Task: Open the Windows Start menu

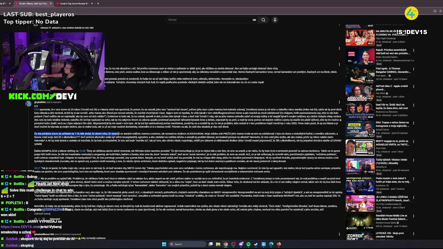Action: tap(164, 244)
